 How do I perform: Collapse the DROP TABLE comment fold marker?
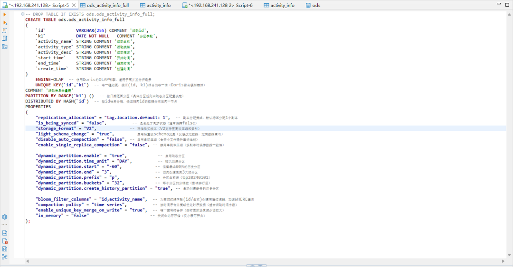[23, 14]
